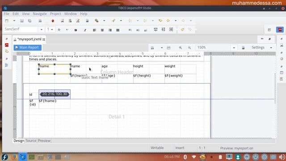Click the open perspective icon top right
The width and height of the screenshot is (286, 161).
[x=269, y=30]
